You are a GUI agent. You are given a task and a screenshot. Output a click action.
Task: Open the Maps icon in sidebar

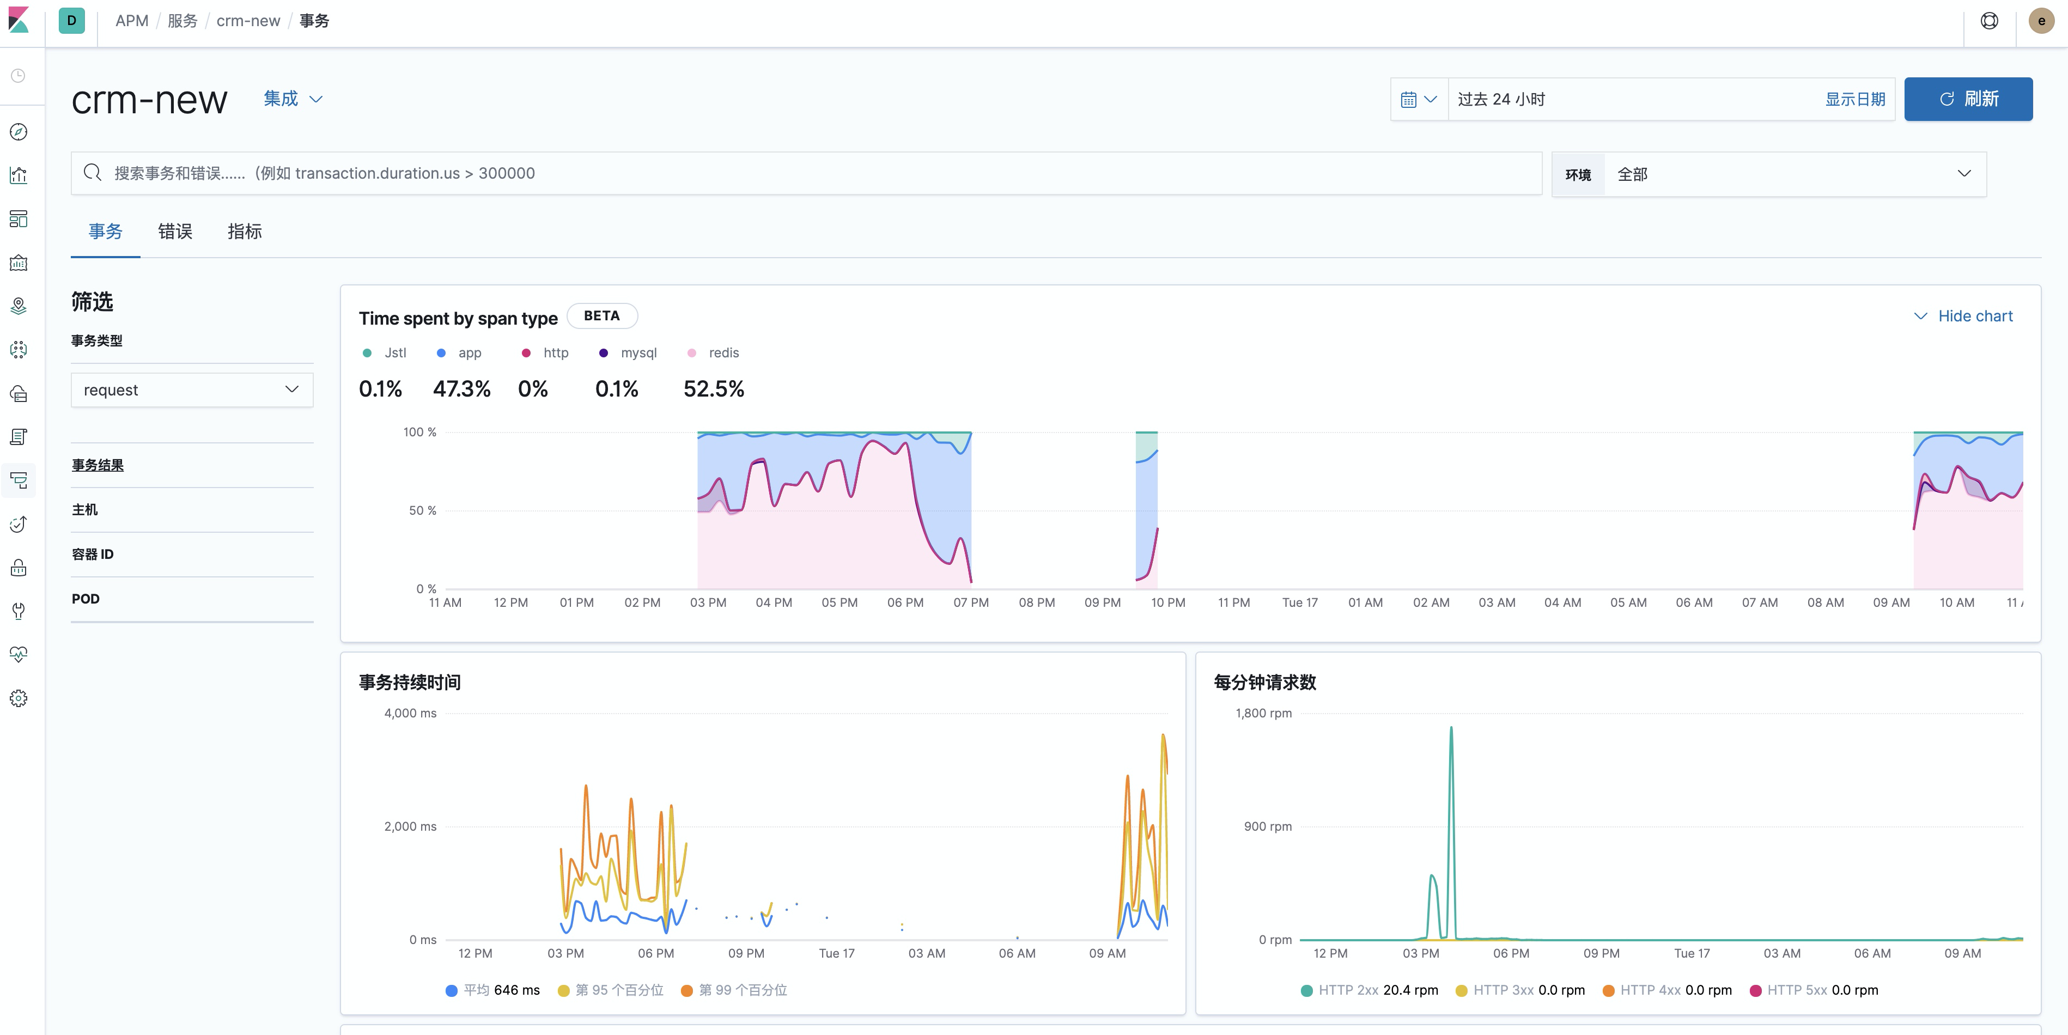19,306
